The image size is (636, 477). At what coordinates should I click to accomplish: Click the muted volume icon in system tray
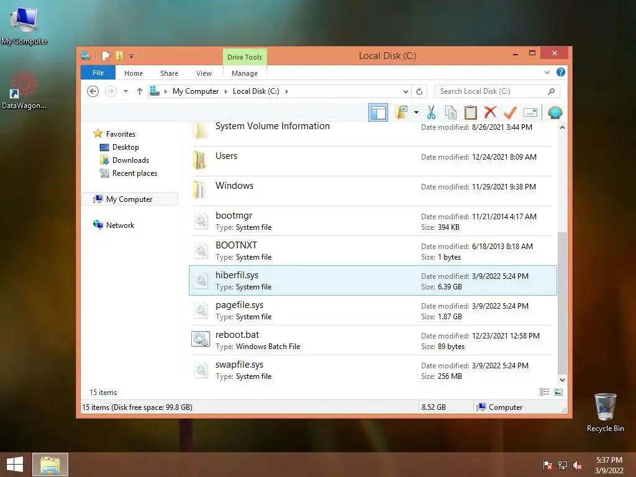point(578,465)
